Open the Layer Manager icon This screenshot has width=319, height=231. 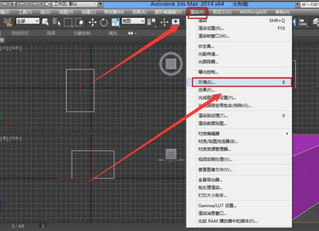pyautogui.click(x=316, y=22)
